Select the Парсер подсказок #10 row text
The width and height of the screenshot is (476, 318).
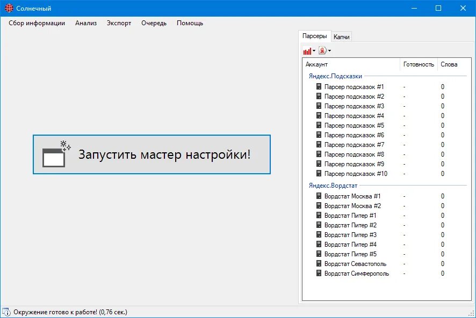[356, 174]
